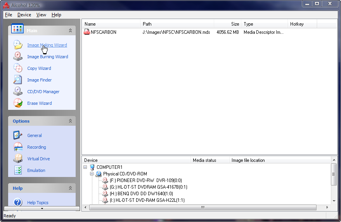
Task: Click the device list scroll-up arrow
Action: coord(334,160)
